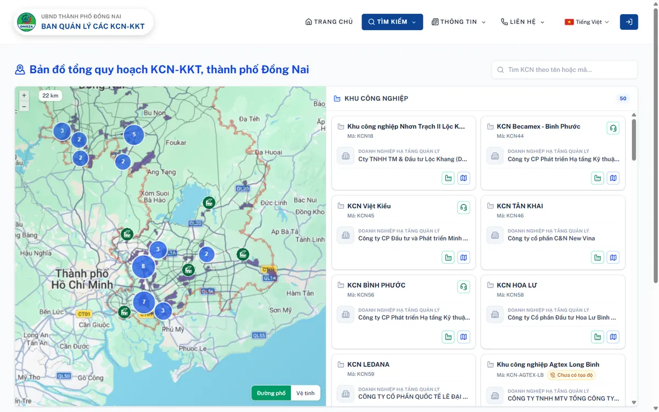The width and height of the screenshot is (659, 412).
Task: Click the BAN QUẢN LÝ CÁC KCN-KKT title
Action: [x=93, y=26]
